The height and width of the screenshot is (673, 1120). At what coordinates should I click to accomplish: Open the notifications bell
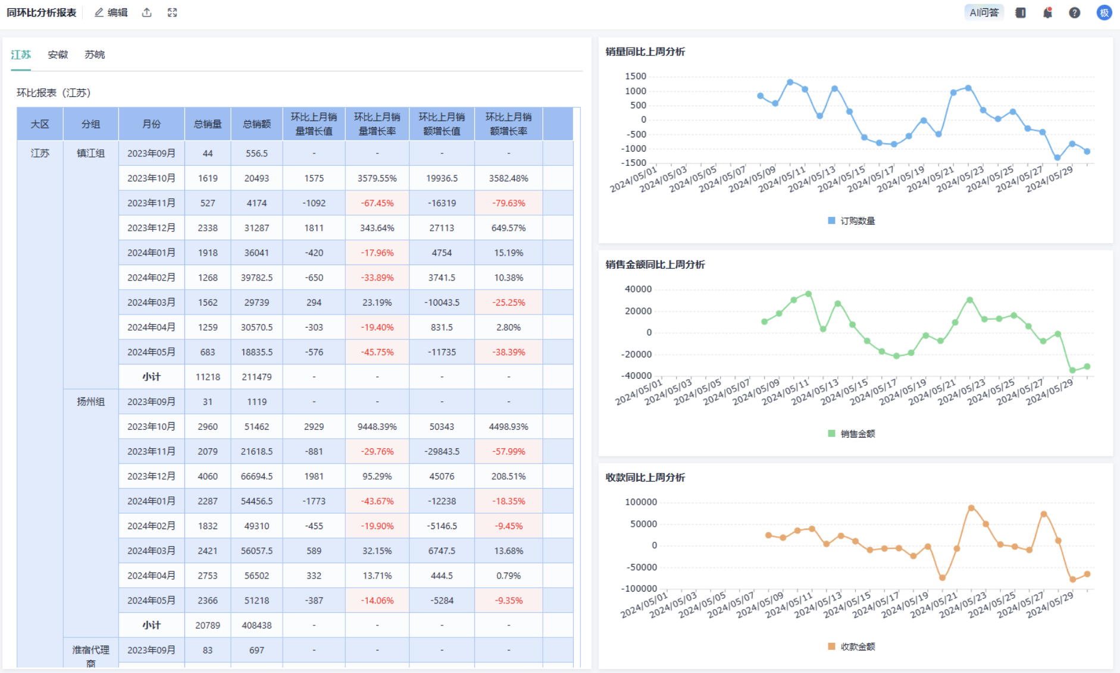coord(1047,12)
